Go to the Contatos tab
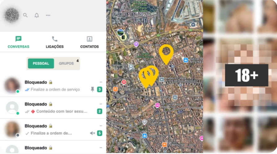 pyautogui.click(x=89, y=42)
